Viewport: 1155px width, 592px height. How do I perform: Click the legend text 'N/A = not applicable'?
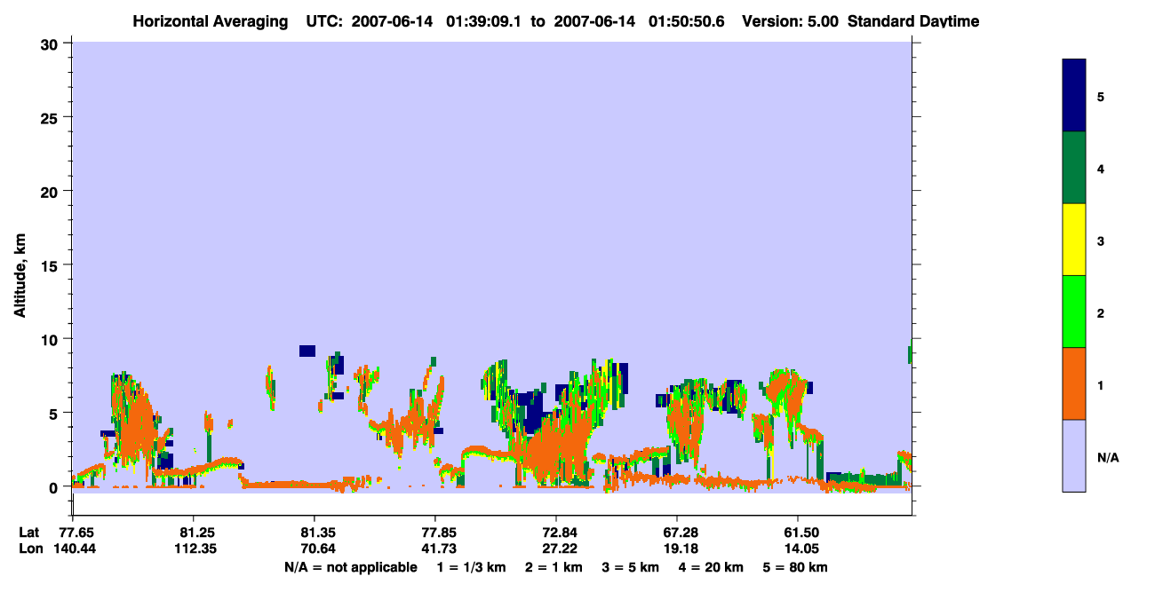[x=350, y=567]
